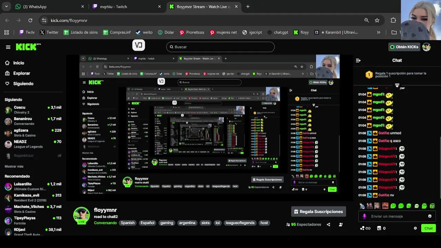The width and height of the screenshot is (441, 248).
Task: Open the user profile avatar menu
Action: coord(427,47)
